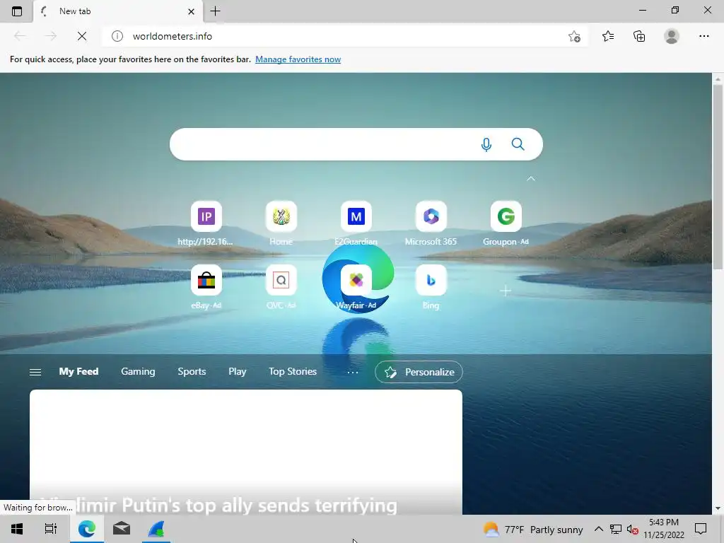Image resolution: width=724 pixels, height=543 pixels.
Task: Click the search magnifier icon
Action: point(518,144)
